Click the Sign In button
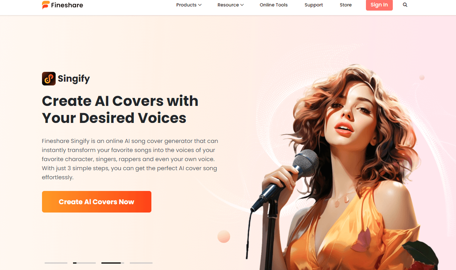The width and height of the screenshot is (456, 270). point(379,5)
